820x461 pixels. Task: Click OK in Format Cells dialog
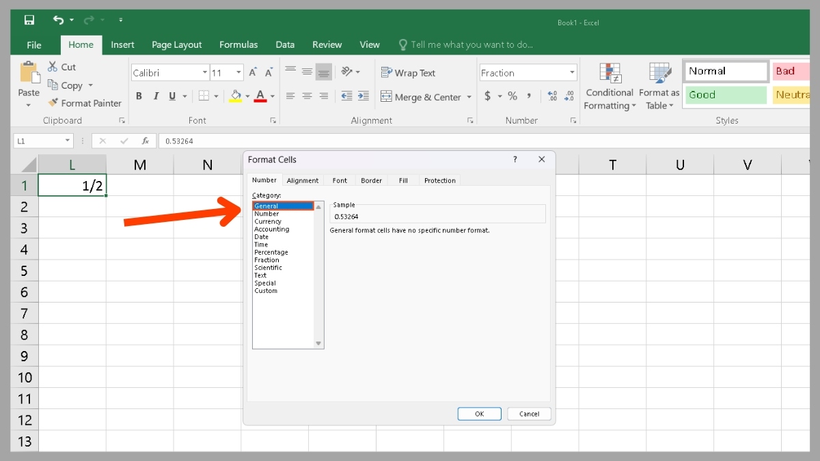[479, 414]
